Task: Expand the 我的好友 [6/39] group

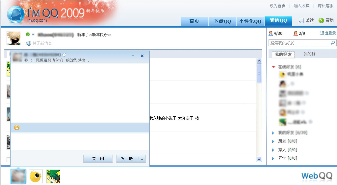Action: [273, 133]
